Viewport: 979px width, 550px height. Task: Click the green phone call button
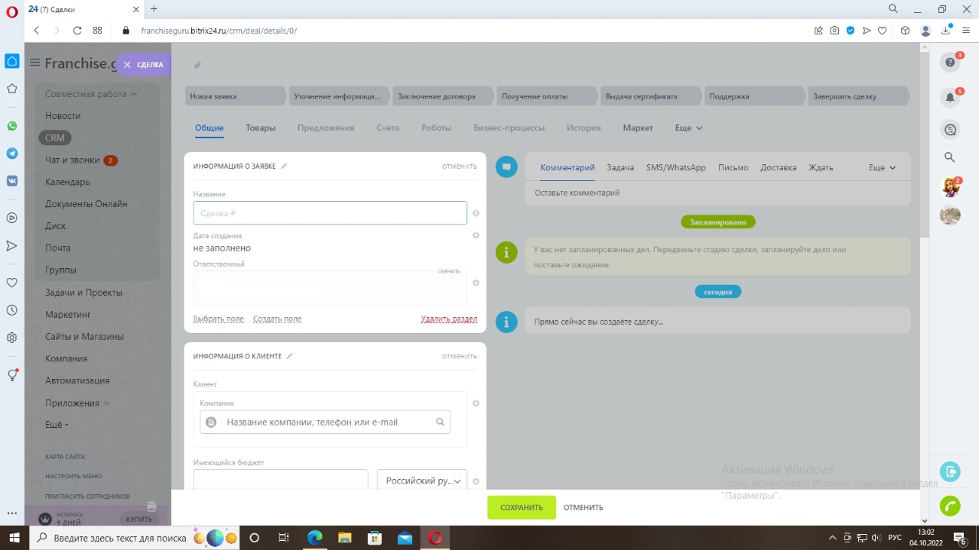(x=950, y=506)
